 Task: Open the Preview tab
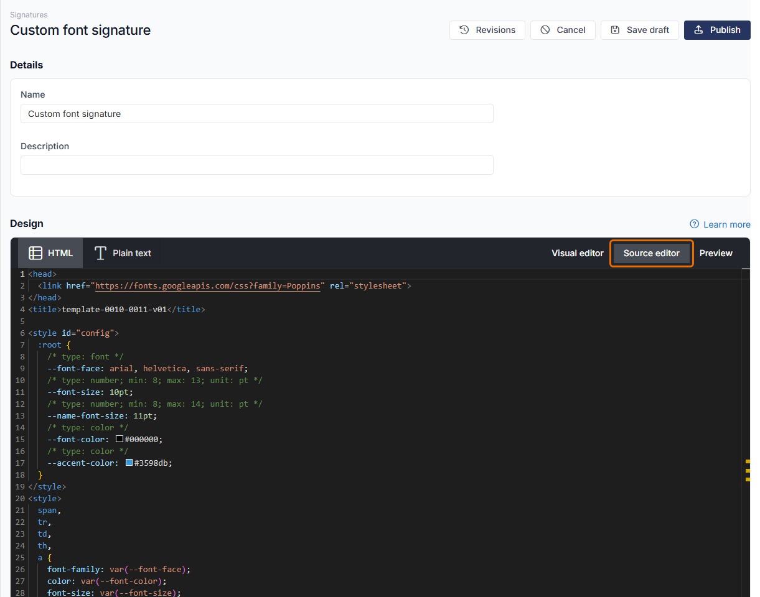point(716,253)
